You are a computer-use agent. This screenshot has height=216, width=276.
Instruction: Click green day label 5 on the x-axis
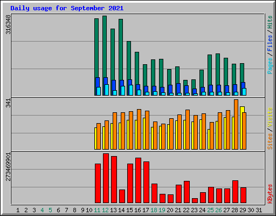pyautogui.click(x=50, y=210)
